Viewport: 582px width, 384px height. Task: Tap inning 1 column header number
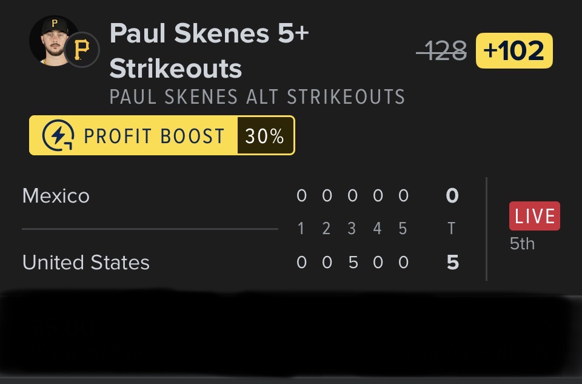301,229
